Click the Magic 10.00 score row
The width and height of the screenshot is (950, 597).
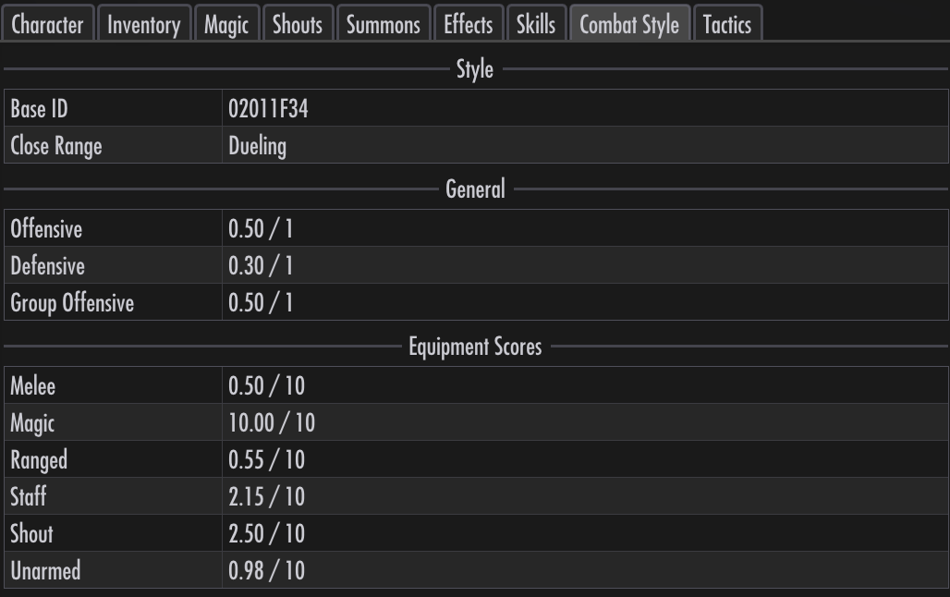click(x=476, y=422)
